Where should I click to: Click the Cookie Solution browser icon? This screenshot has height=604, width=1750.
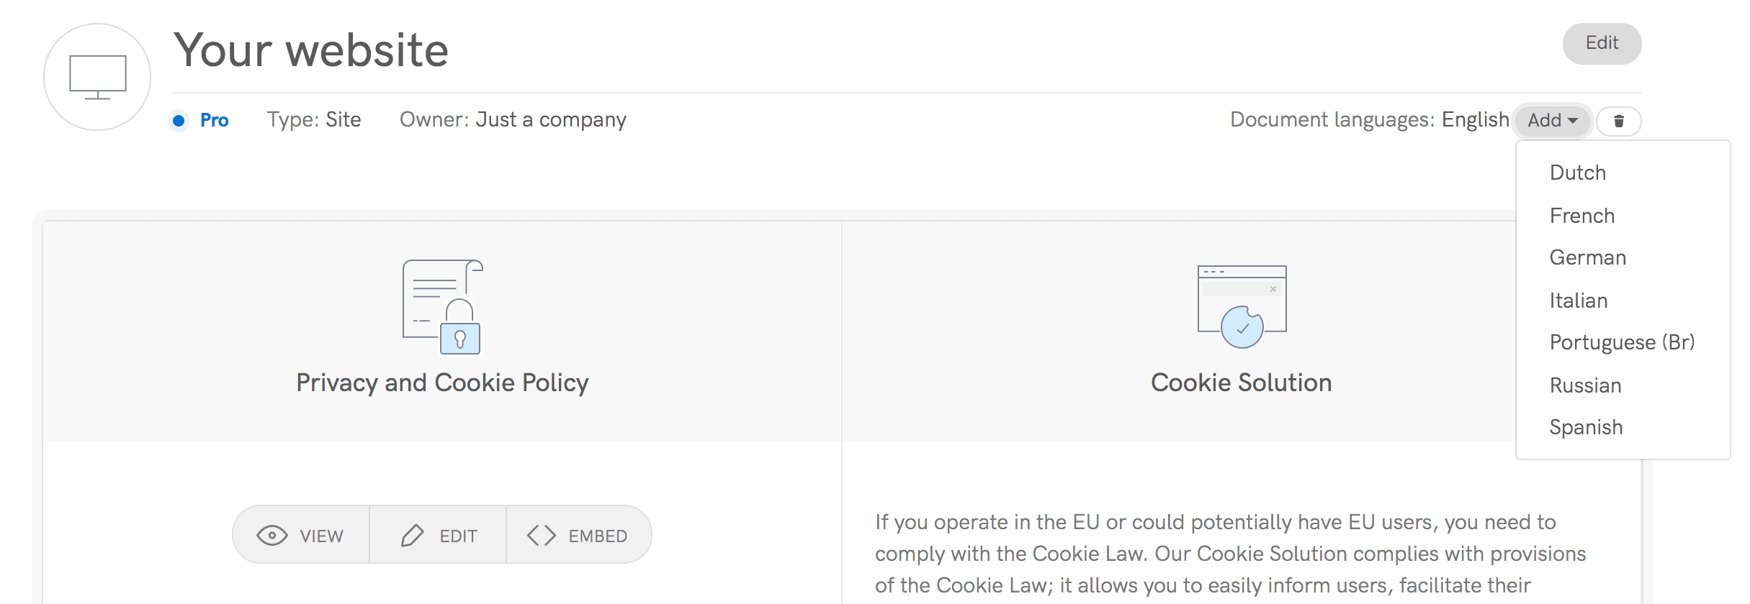[x=1242, y=307]
